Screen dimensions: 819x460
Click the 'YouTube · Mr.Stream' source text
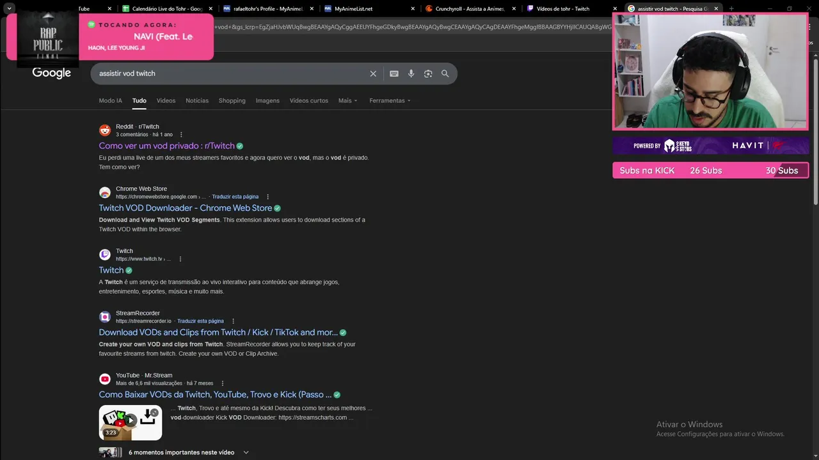(x=144, y=375)
